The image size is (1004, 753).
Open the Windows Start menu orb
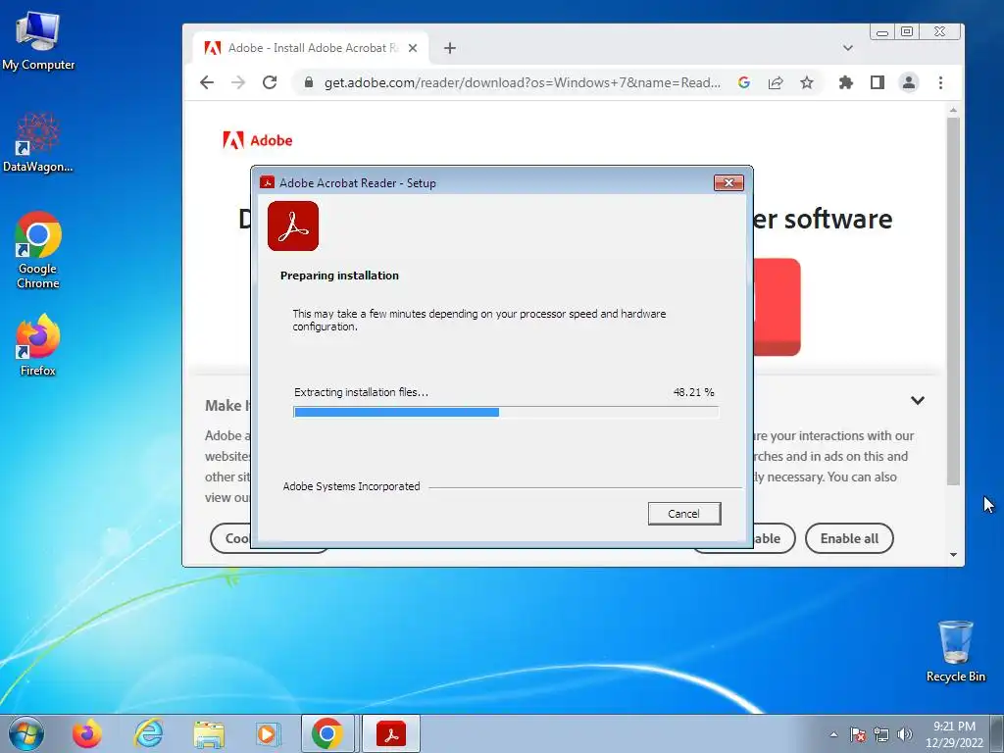26,733
